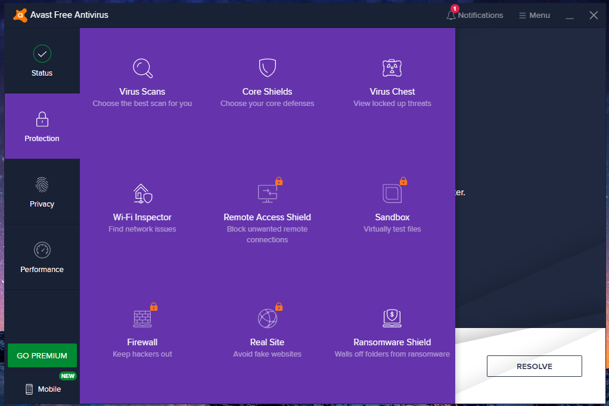Select the Ransomware Shield title
Viewport: 609px width, 406px height.
pos(392,342)
